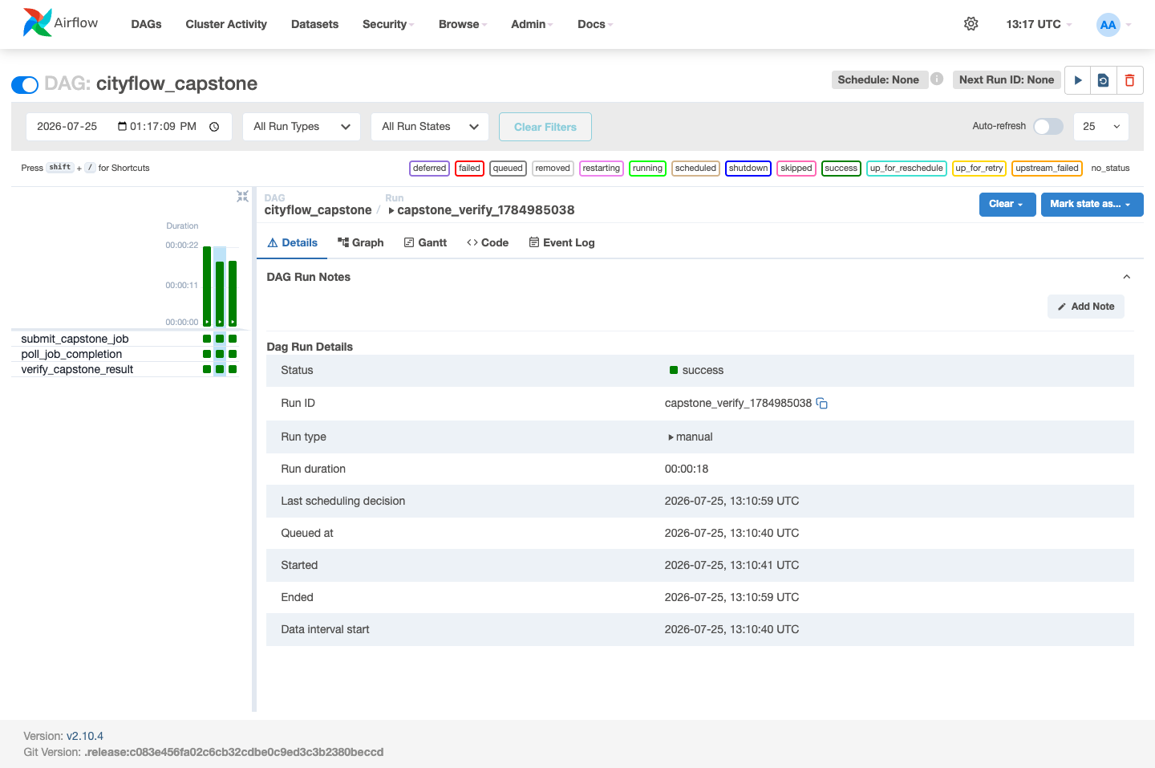Delete the DAG using trash icon

pos(1129,80)
